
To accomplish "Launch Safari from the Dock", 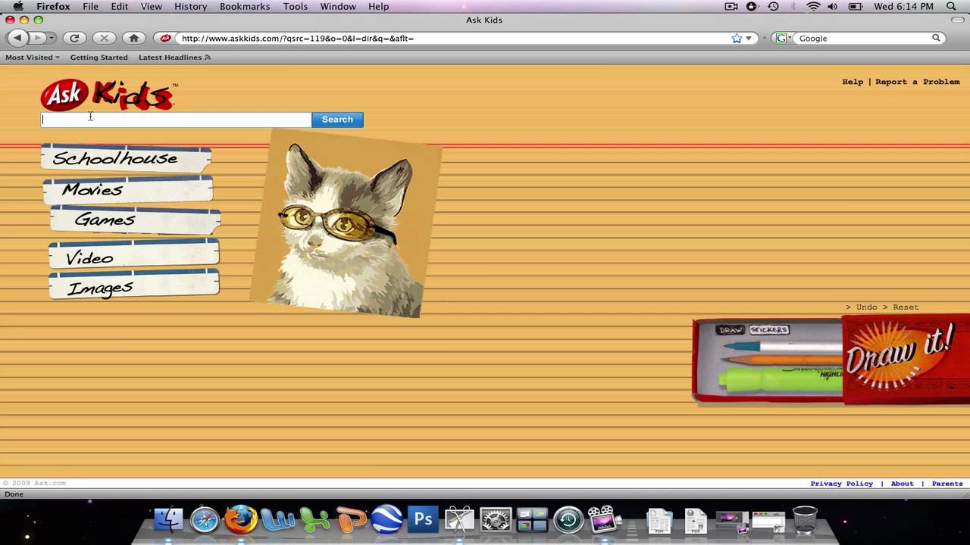I will point(205,520).
